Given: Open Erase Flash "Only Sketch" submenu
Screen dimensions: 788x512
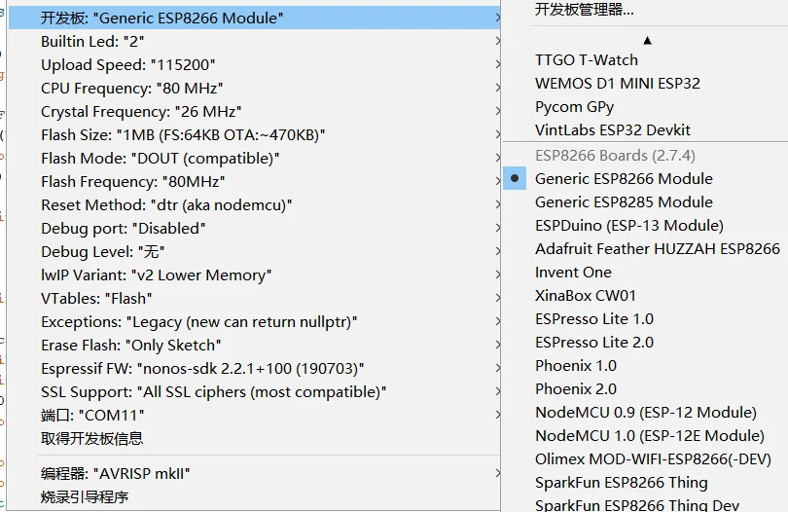Looking at the screenshot, I should (254, 345).
